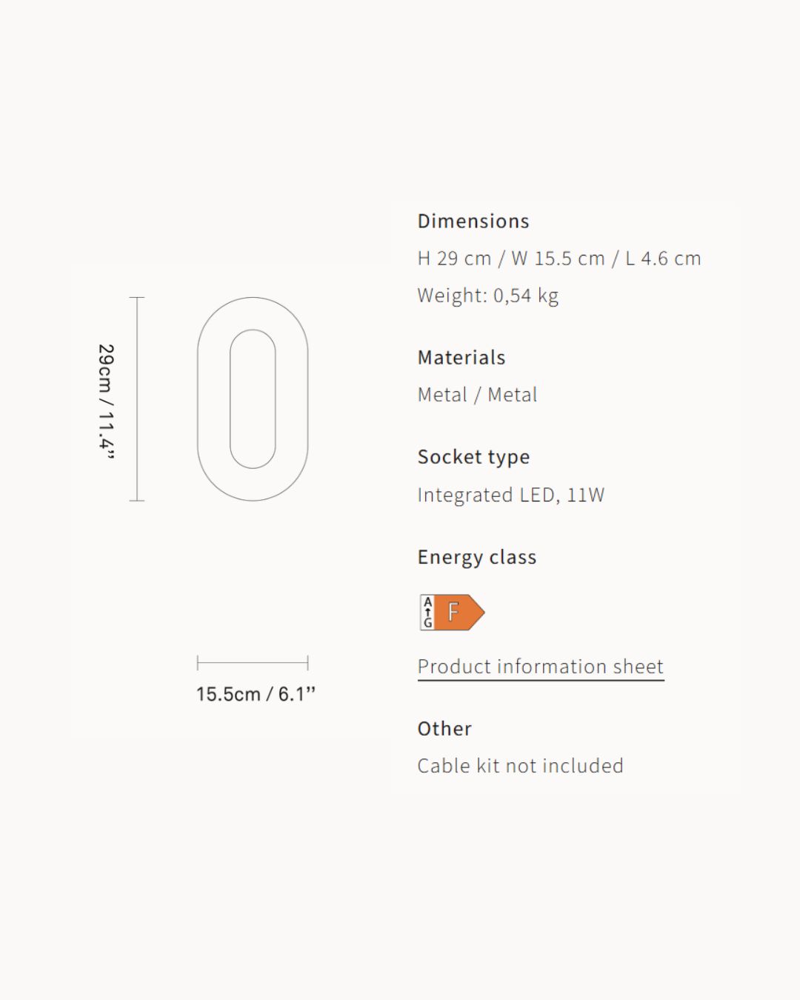
Task: Click the energy class F label icon
Action: (452, 613)
